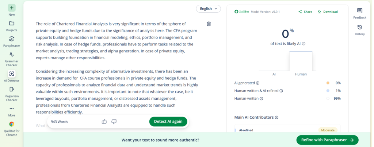Click Refine with Paraphraser button
Screen dimensions: 374x147
click(x=327, y=140)
